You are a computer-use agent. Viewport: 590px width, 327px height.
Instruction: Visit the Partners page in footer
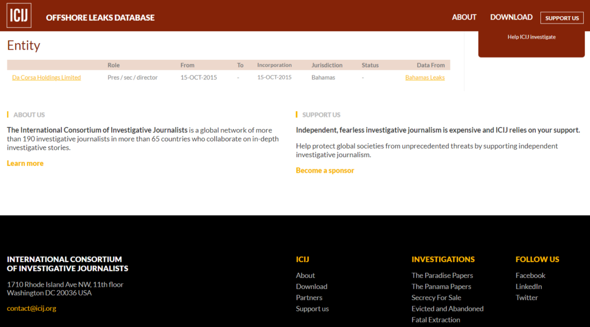click(x=309, y=298)
